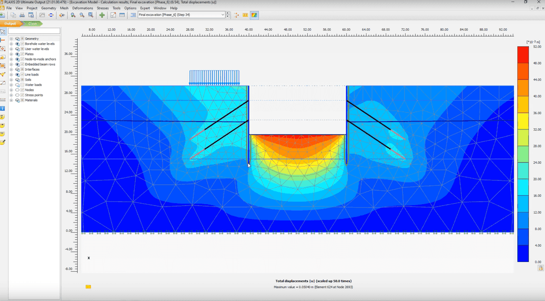Click the copy to clipboard toolbar icon

13,15
